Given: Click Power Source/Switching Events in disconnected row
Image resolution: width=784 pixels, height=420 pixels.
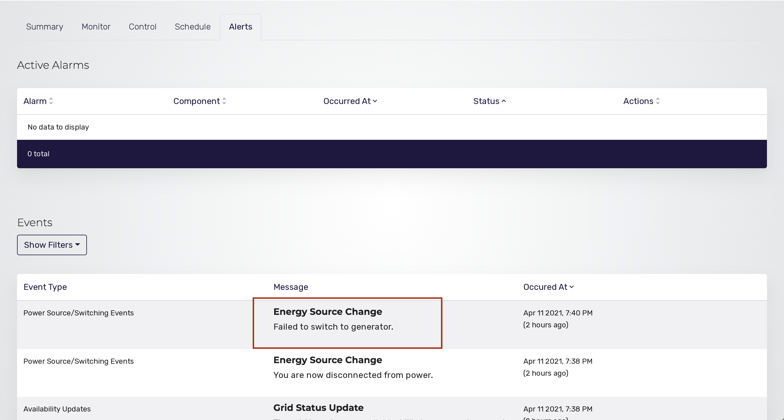Looking at the screenshot, I should pyautogui.click(x=78, y=361).
